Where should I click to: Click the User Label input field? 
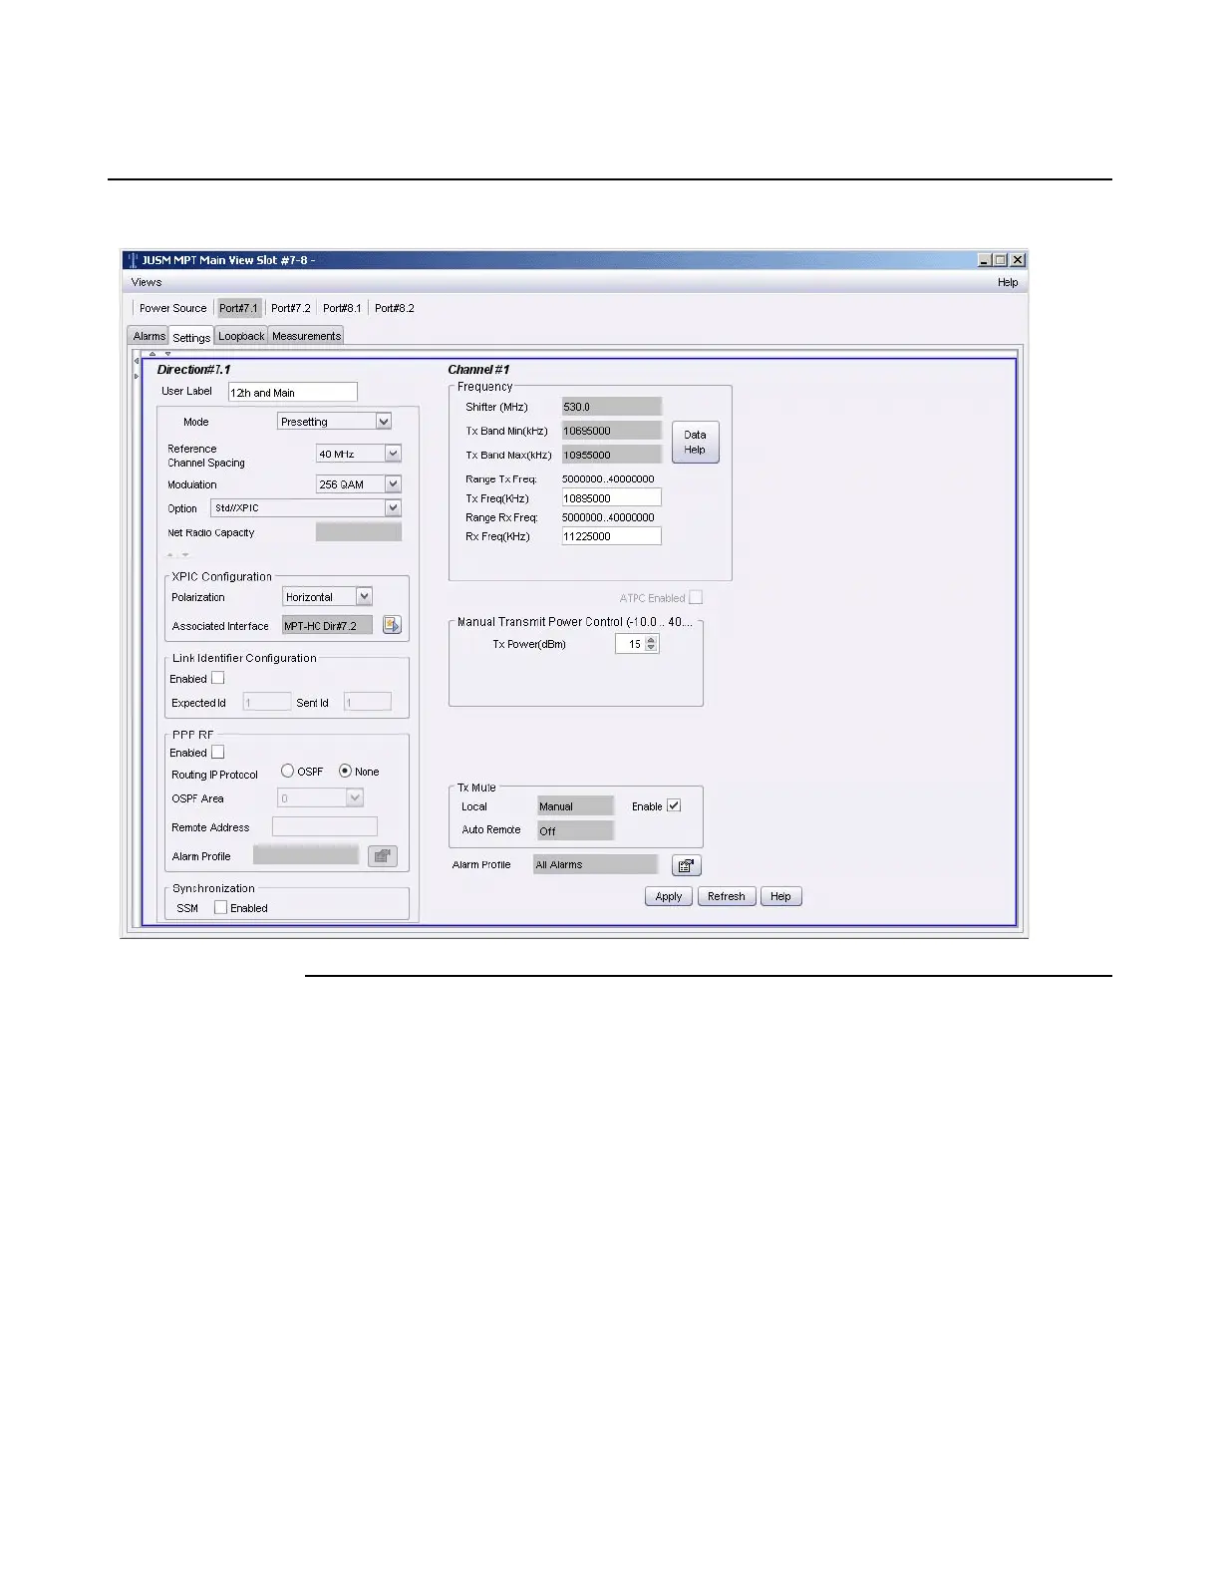click(x=292, y=392)
